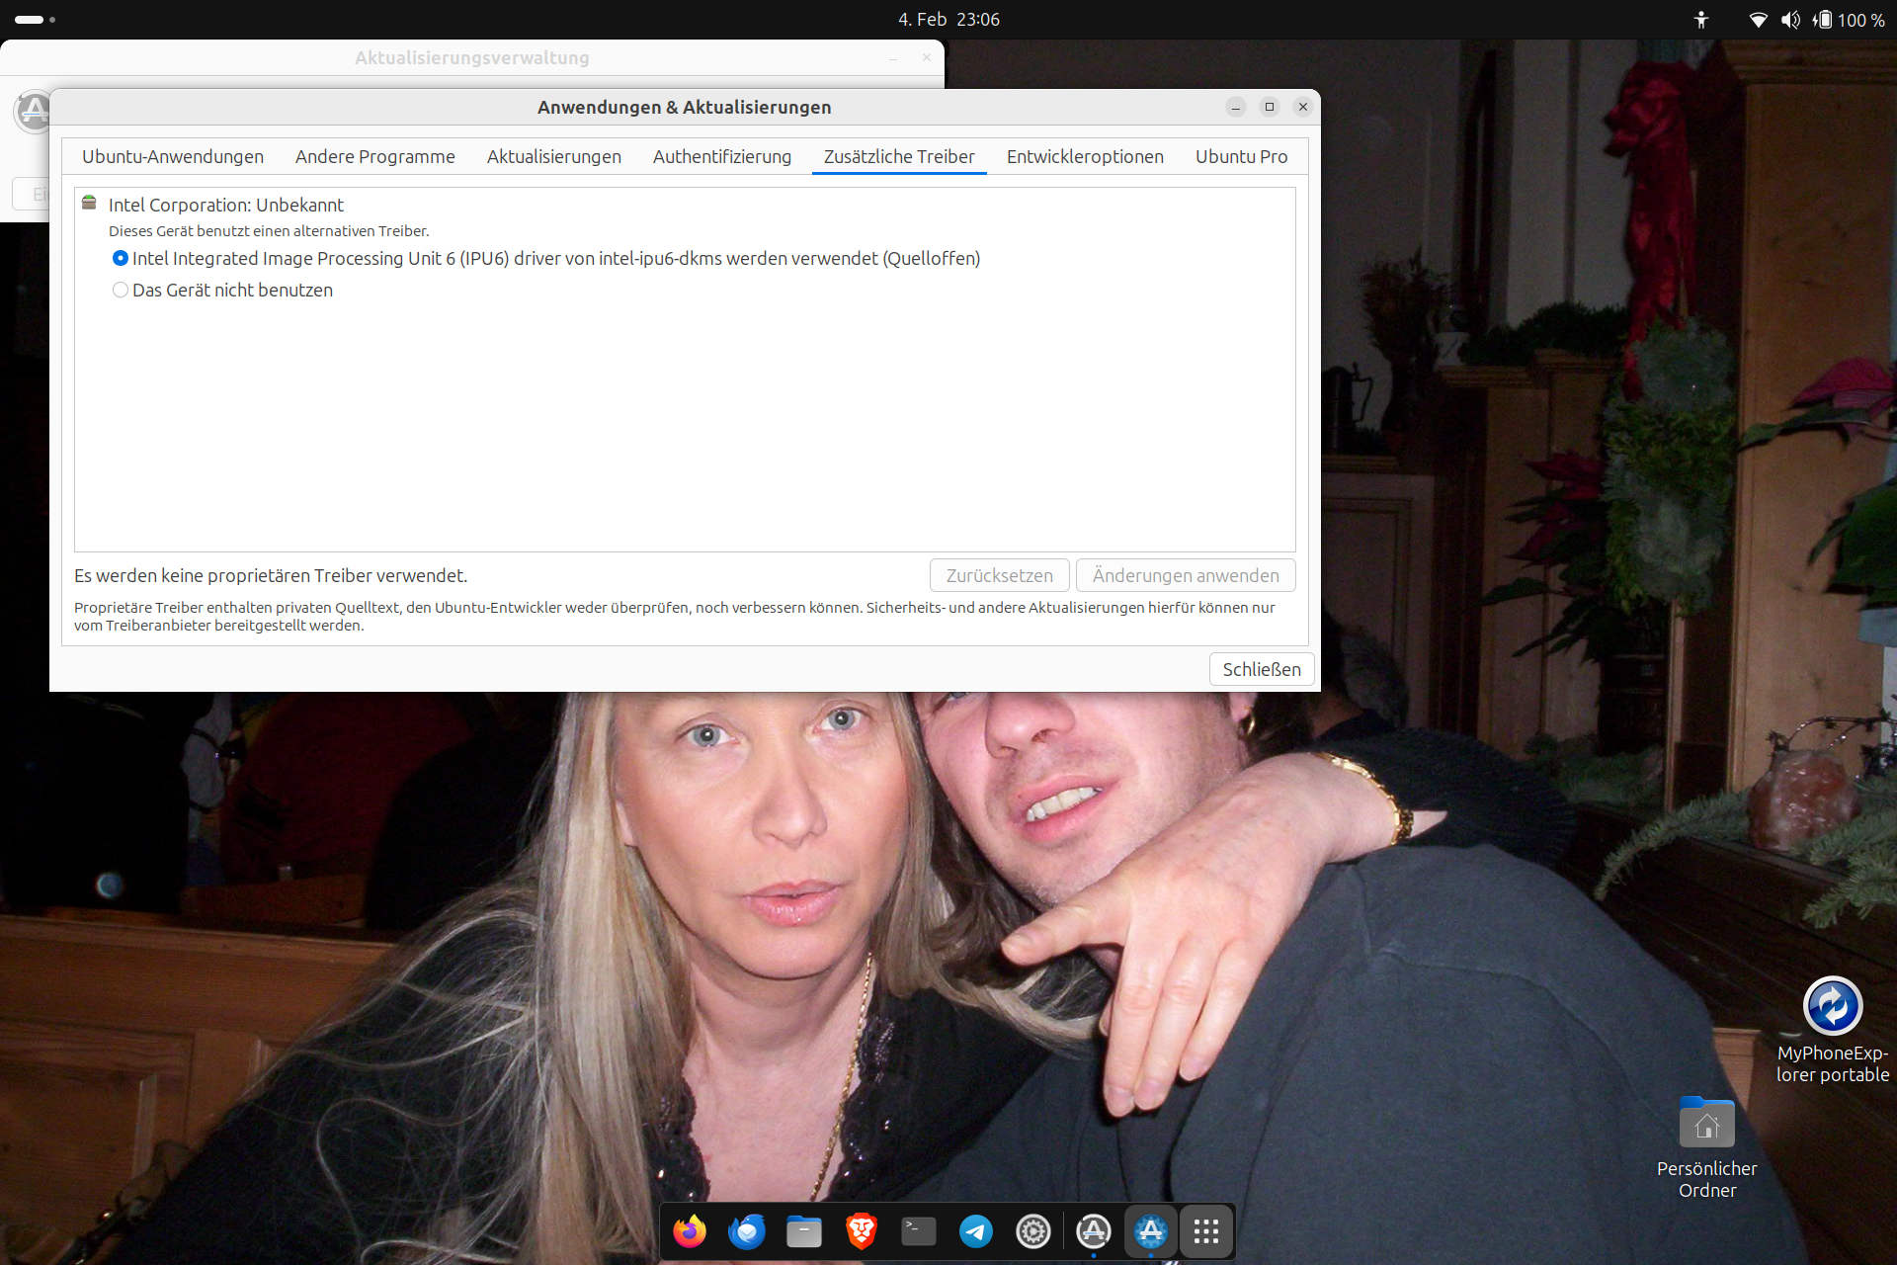Open system Settings gear in the dock

coord(1033,1231)
